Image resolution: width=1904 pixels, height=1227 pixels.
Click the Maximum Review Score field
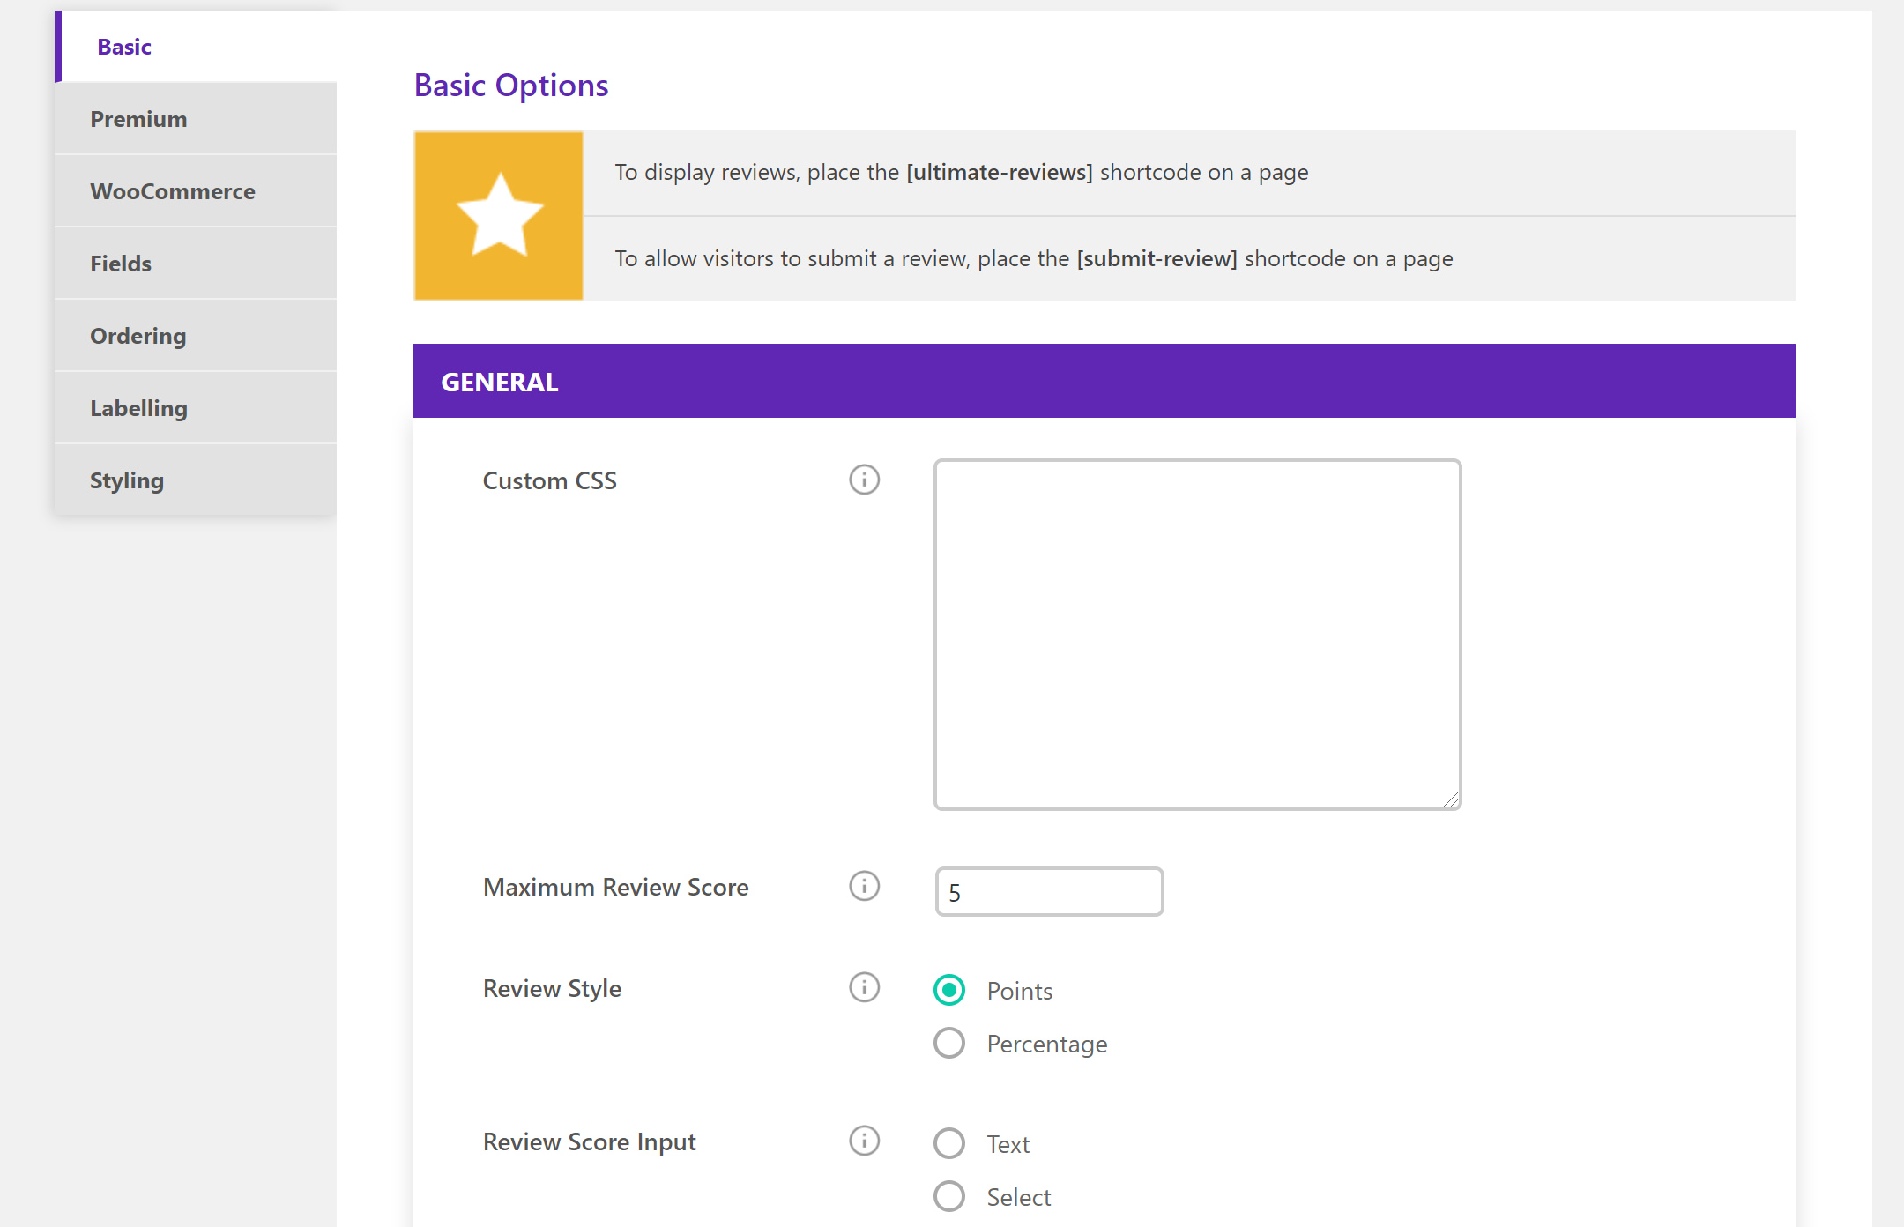(1048, 891)
